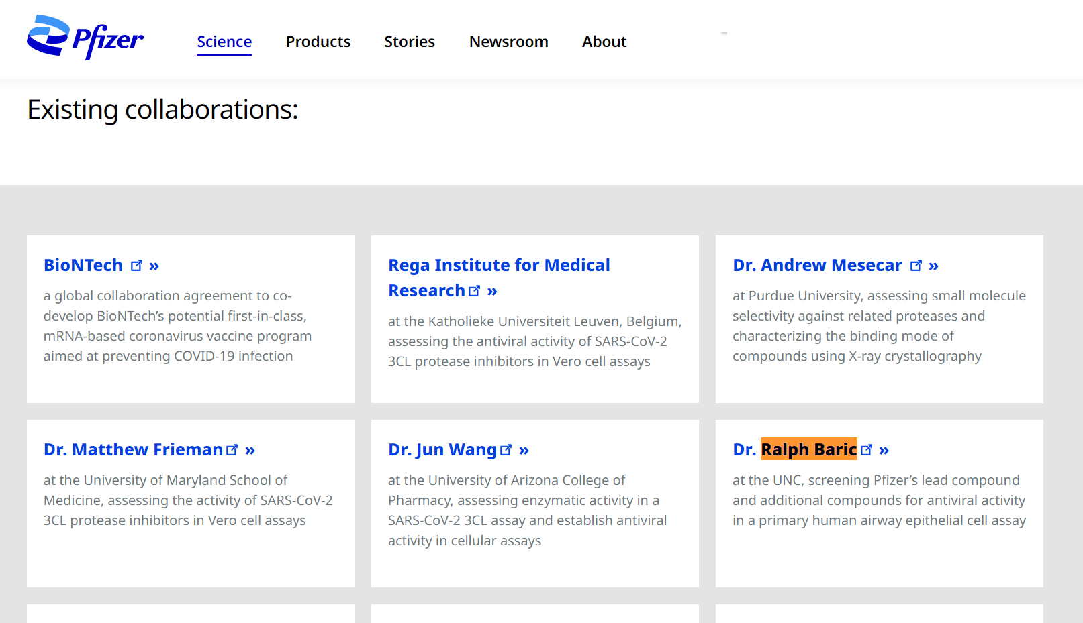The image size is (1083, 623).
Task: Click double chevron after Dr. Ralph Baric
Action: 884,450
